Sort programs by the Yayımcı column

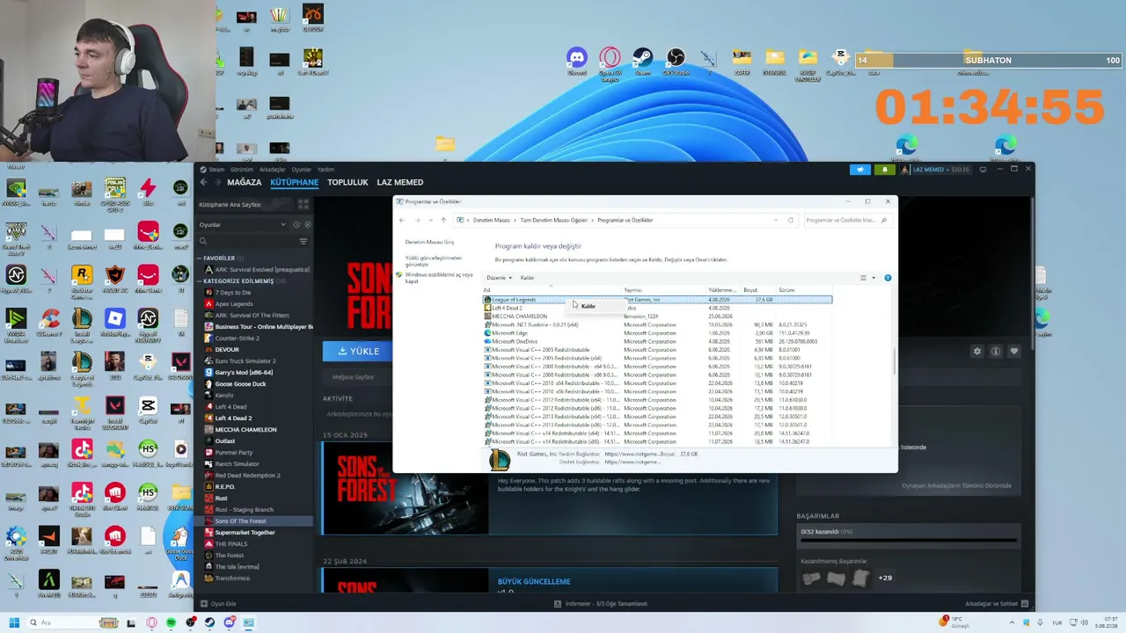pyautogui.click(x=664, y=290)
